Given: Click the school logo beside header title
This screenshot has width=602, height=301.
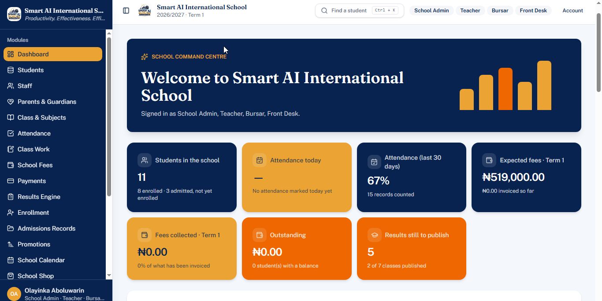Looking at the screenshot, I should click(145, 11).
